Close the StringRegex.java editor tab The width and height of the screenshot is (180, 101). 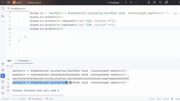click(27, 8)
